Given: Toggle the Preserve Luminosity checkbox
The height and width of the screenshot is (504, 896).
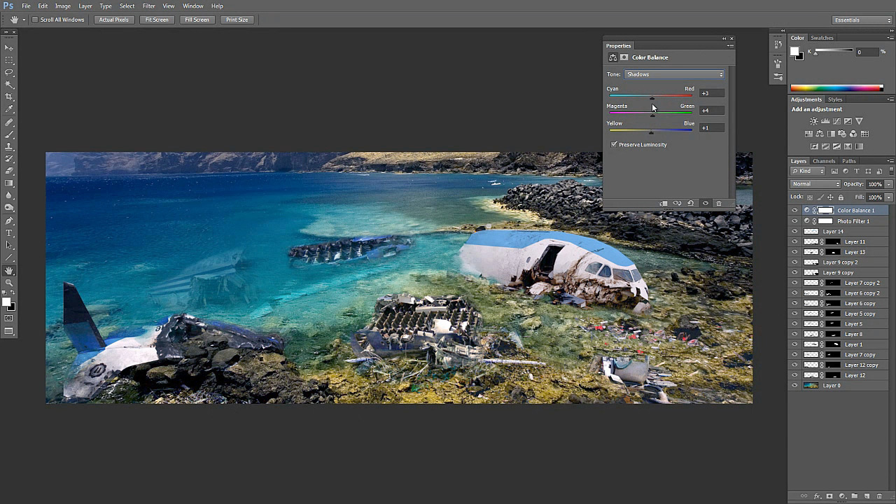Looking at the screenshot, I should pos(614,145).
